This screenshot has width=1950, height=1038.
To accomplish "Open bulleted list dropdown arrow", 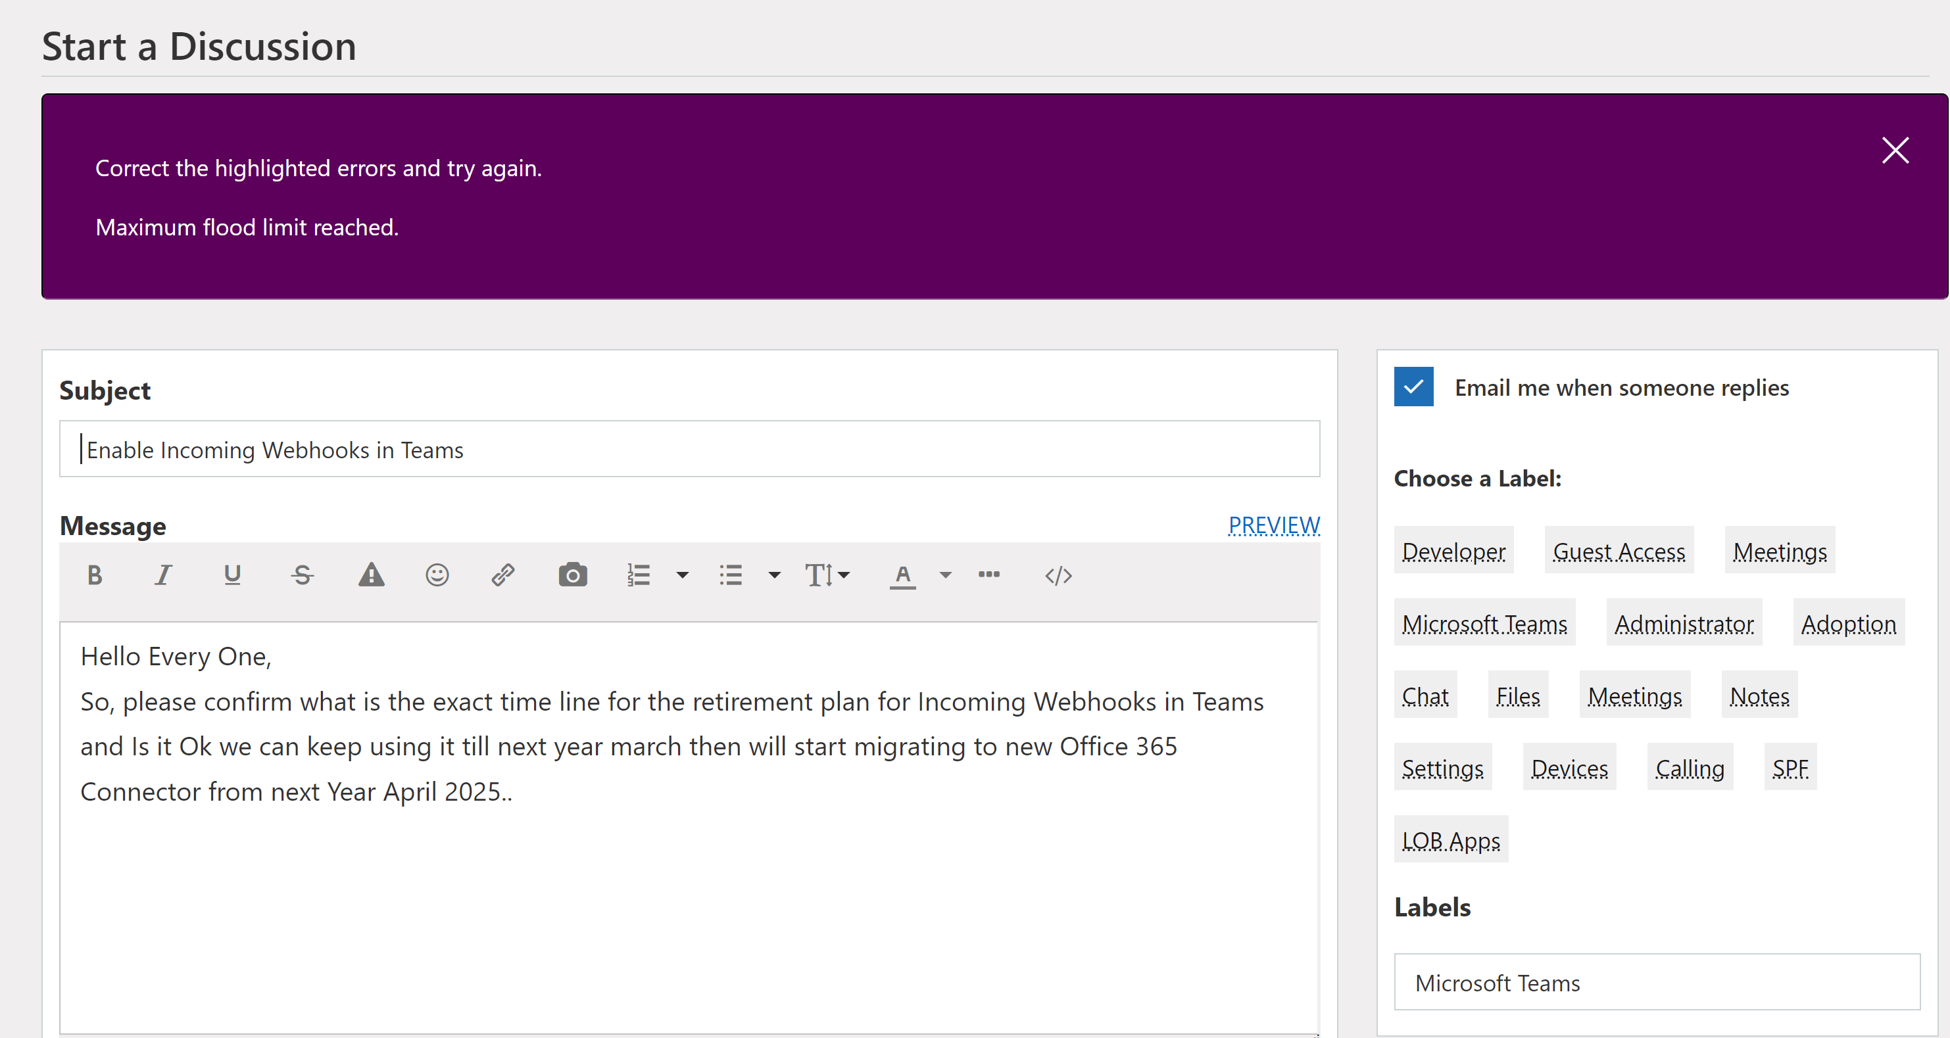I will [x=774, y=576].
